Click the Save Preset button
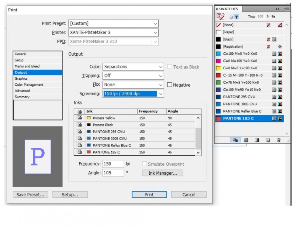 [30, 195]
